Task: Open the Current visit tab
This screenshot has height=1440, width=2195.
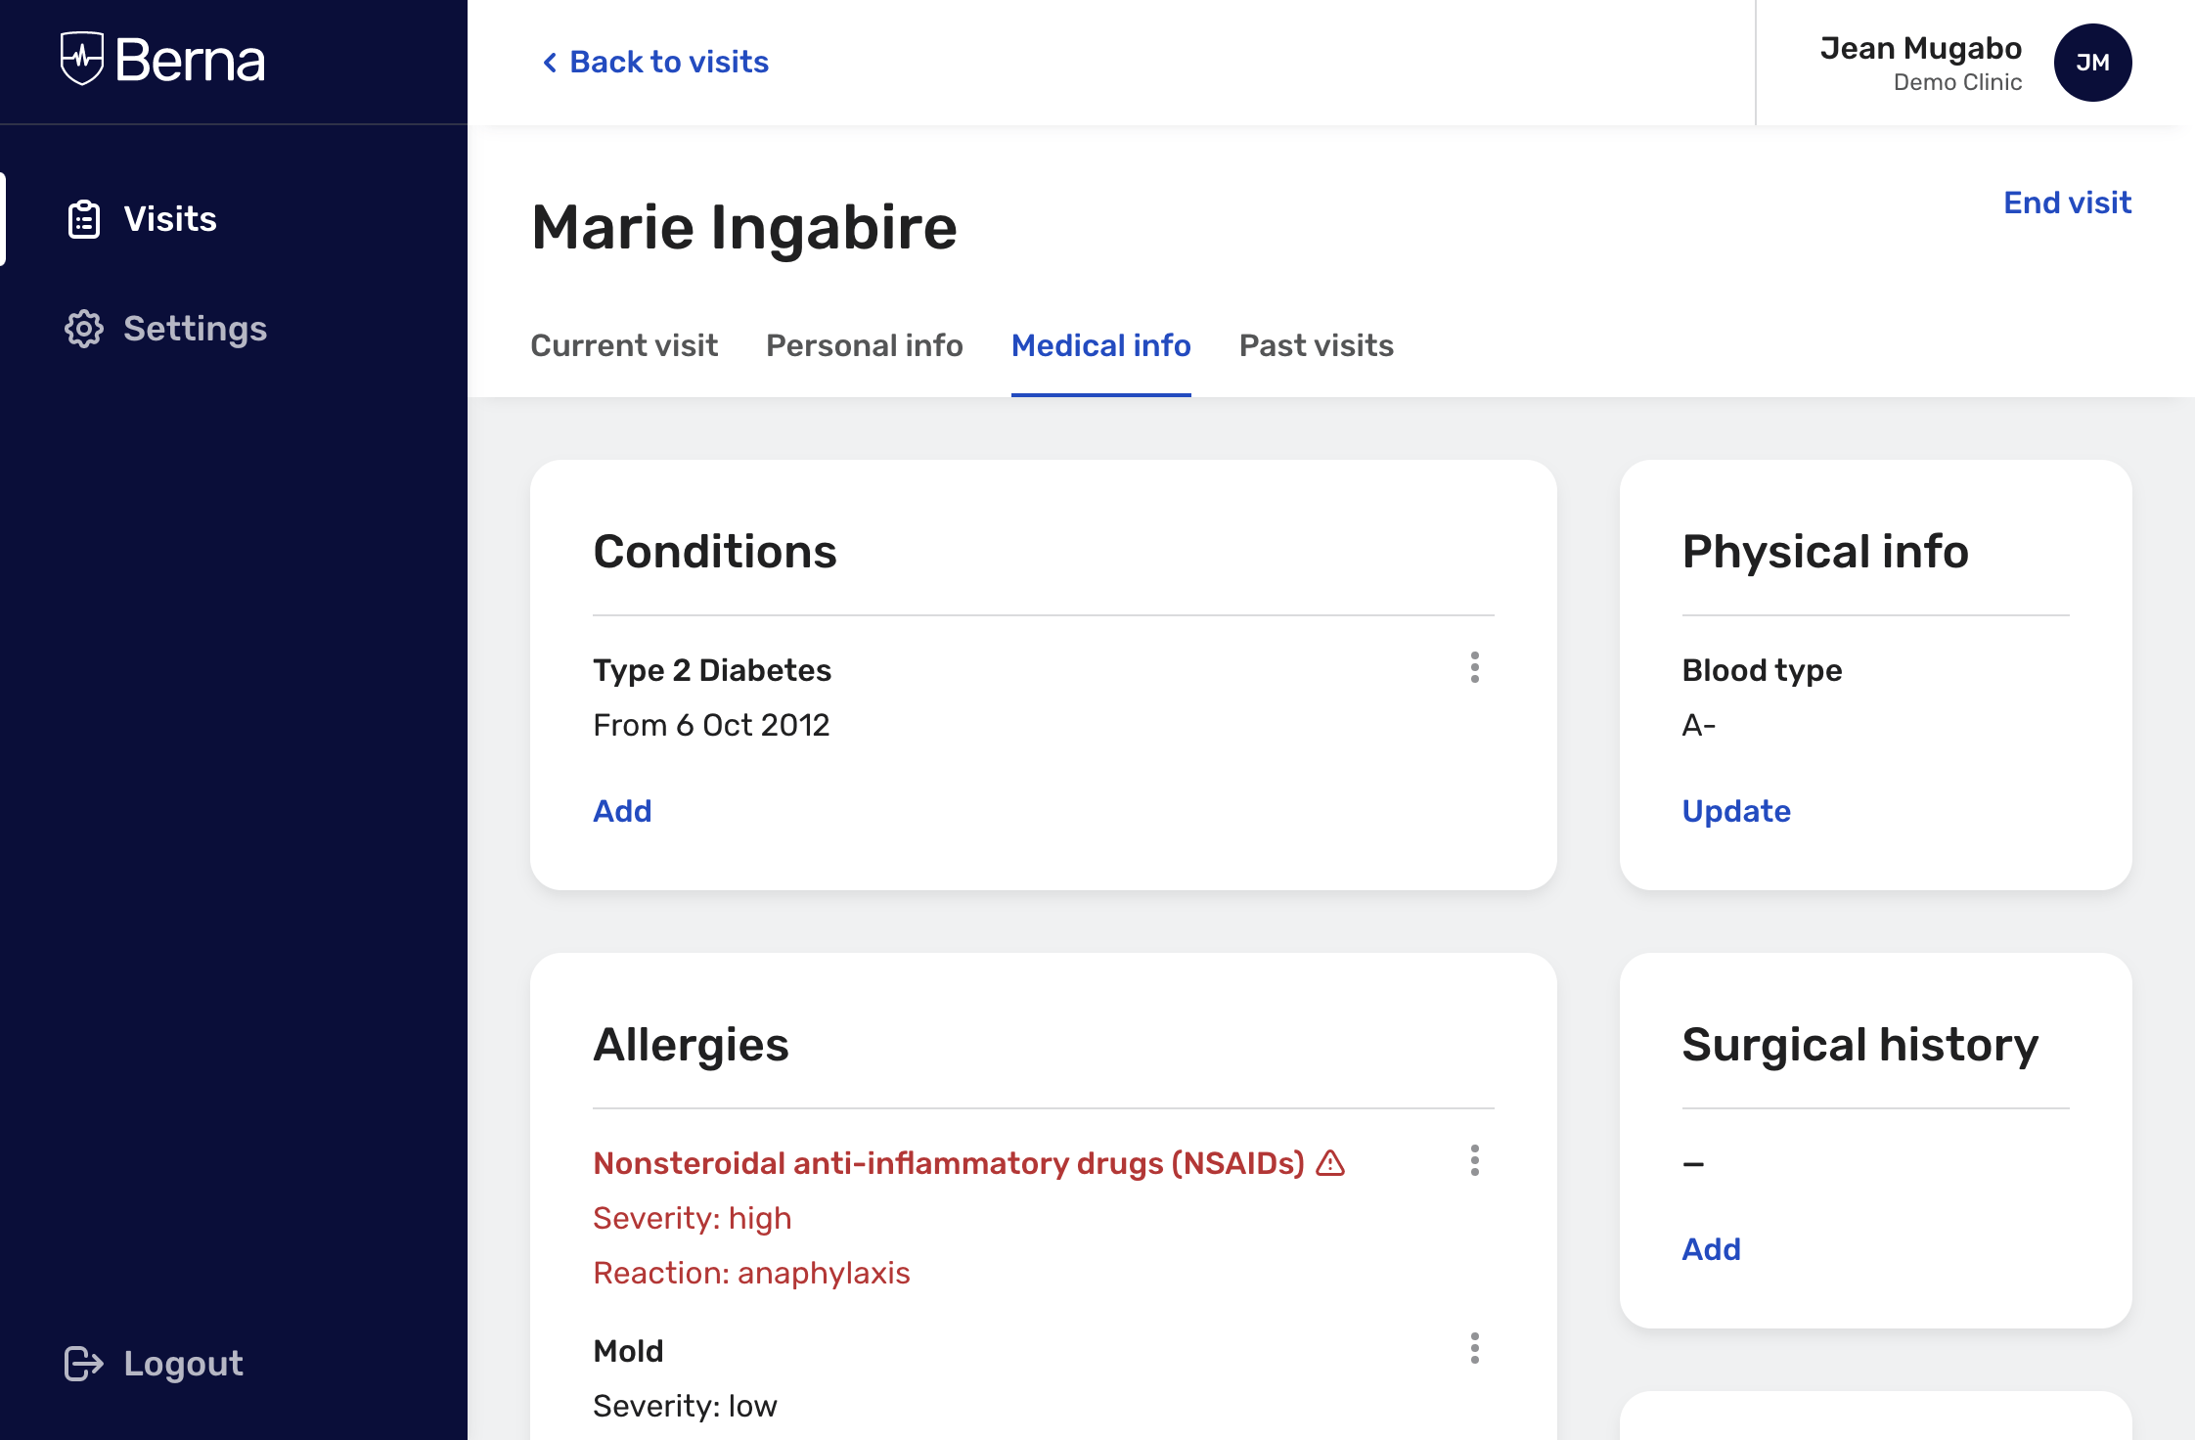Action: pyautogui.click(x=624, y=345)
